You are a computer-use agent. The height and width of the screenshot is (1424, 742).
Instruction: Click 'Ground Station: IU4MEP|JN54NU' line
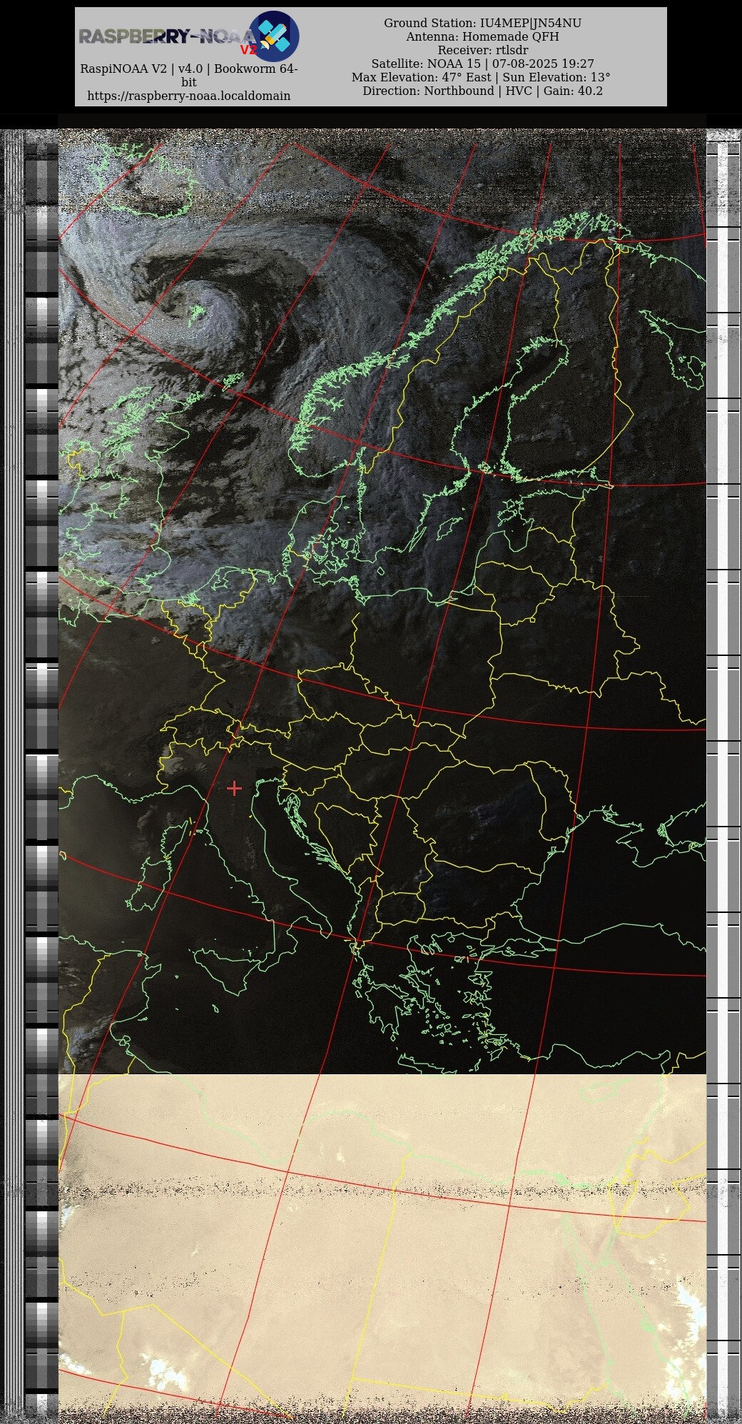pyautogui.click(x=483, y=24)
